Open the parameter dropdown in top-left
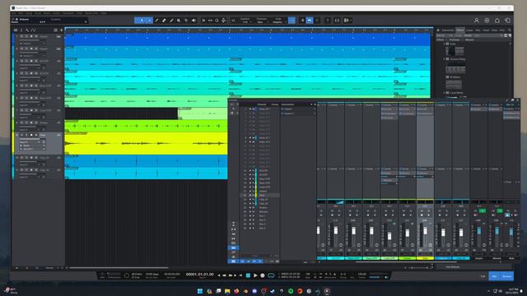 tap(86, 21)
